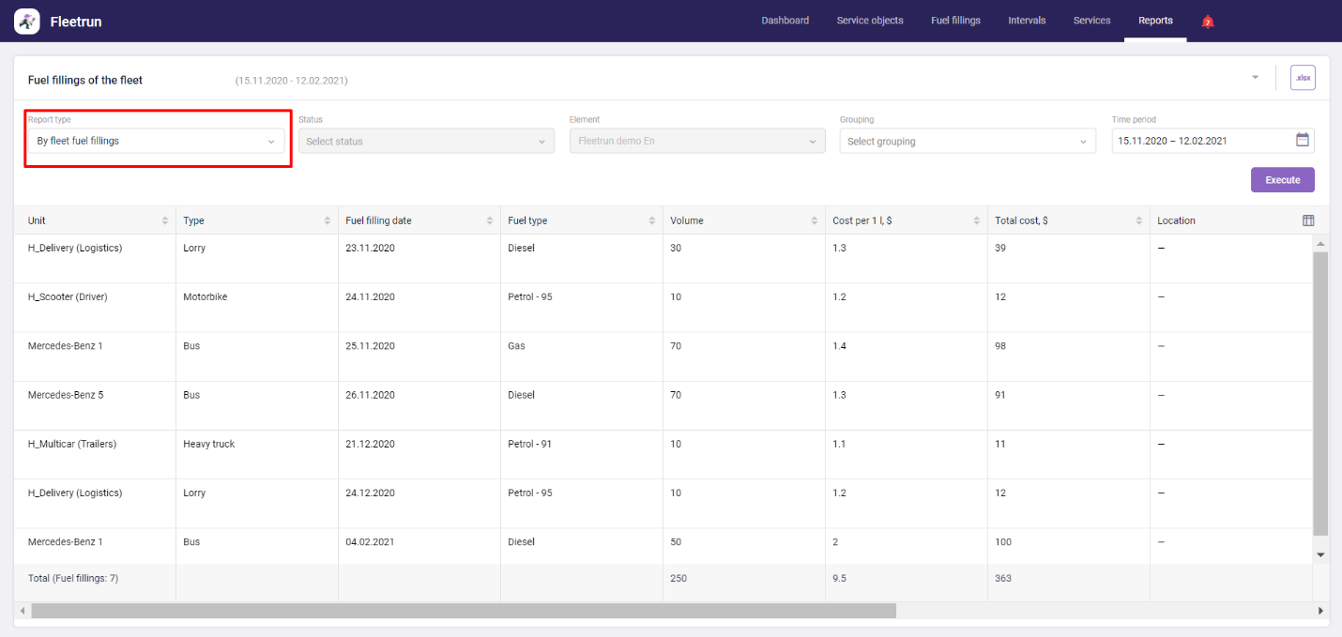Switch to the Dashboard tab
Screen dimensions: 1342x637
pos(785,21)
